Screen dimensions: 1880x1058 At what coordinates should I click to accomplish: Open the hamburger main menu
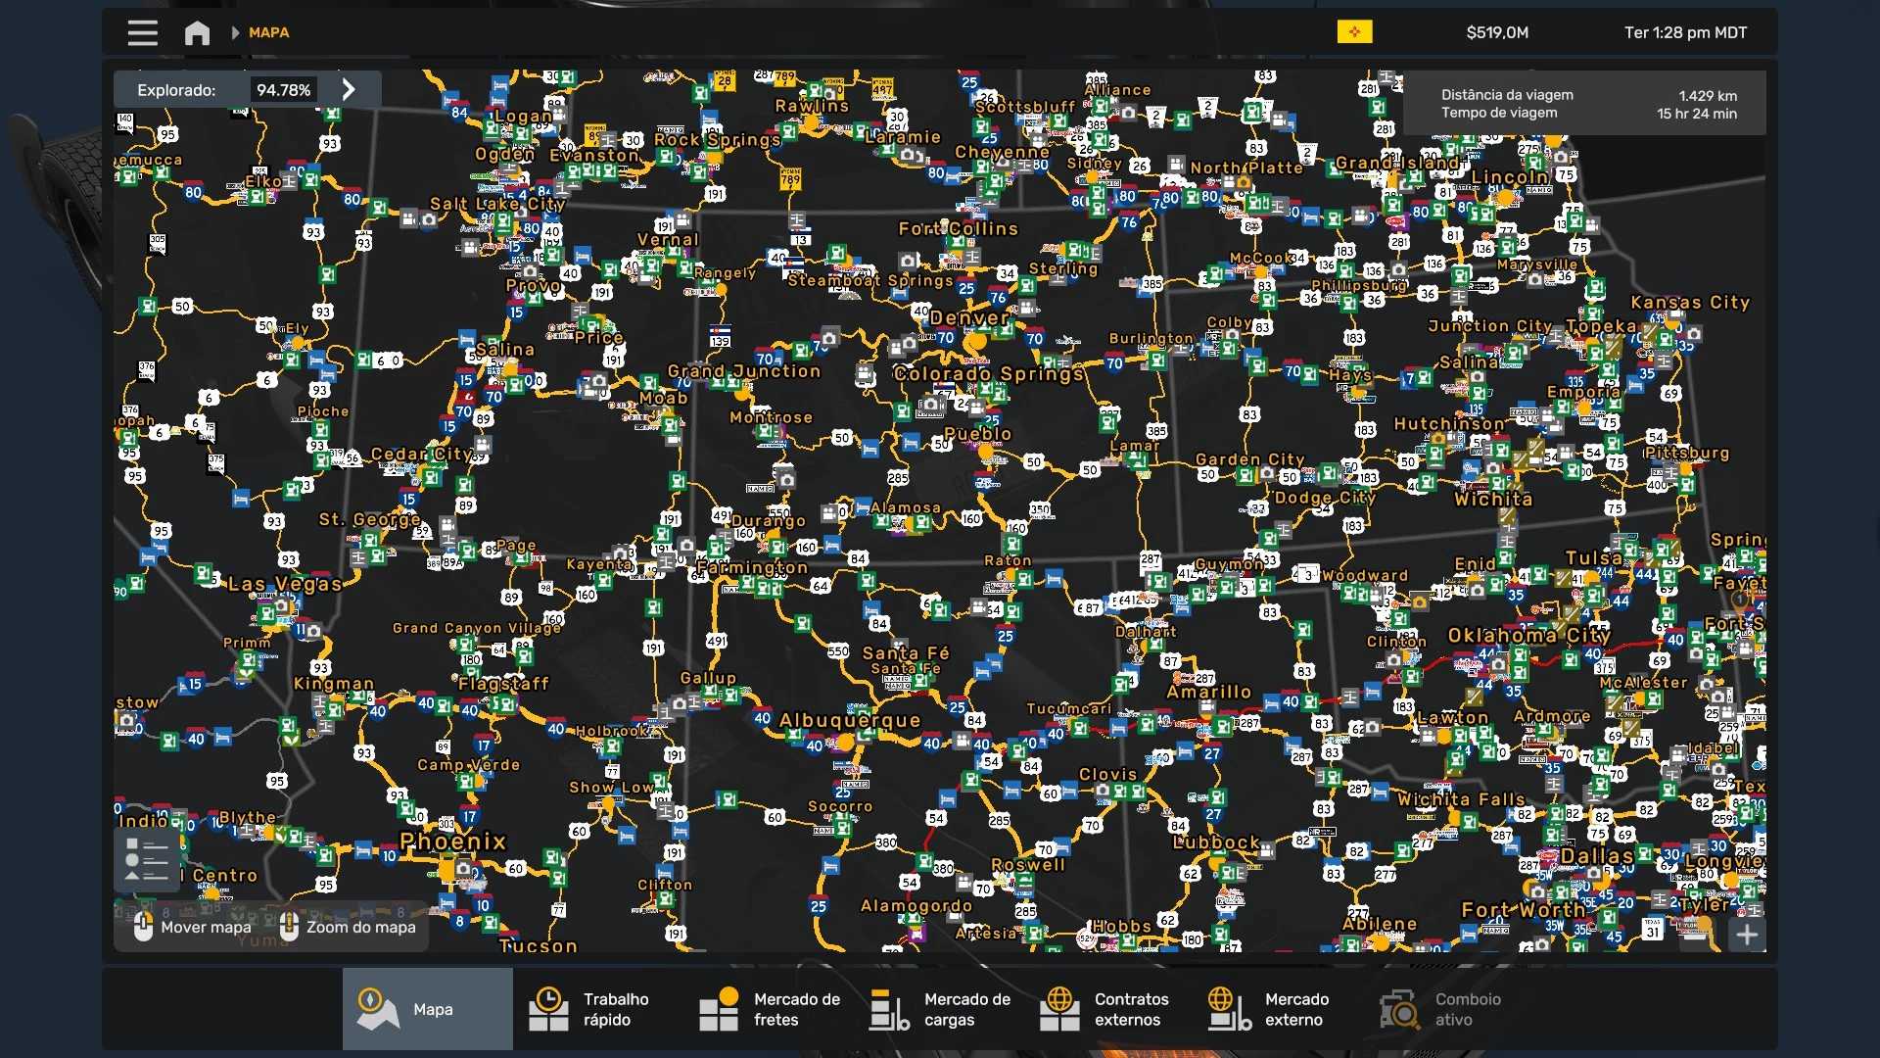pos(142,32)
